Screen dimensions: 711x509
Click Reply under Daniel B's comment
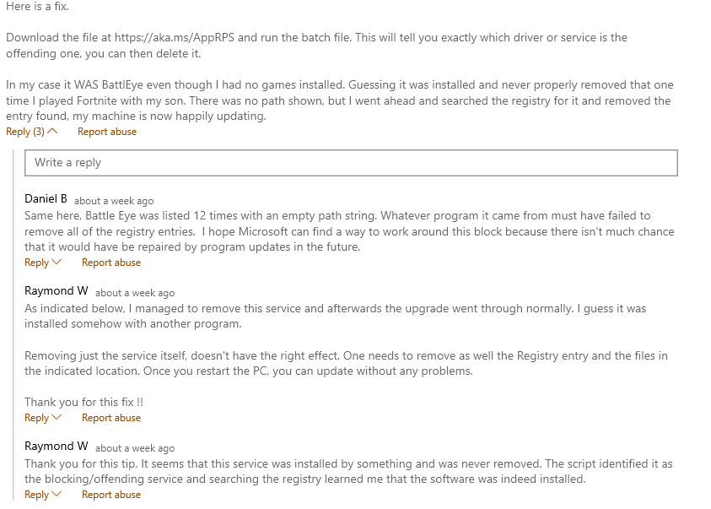click(x=37, y=263)
